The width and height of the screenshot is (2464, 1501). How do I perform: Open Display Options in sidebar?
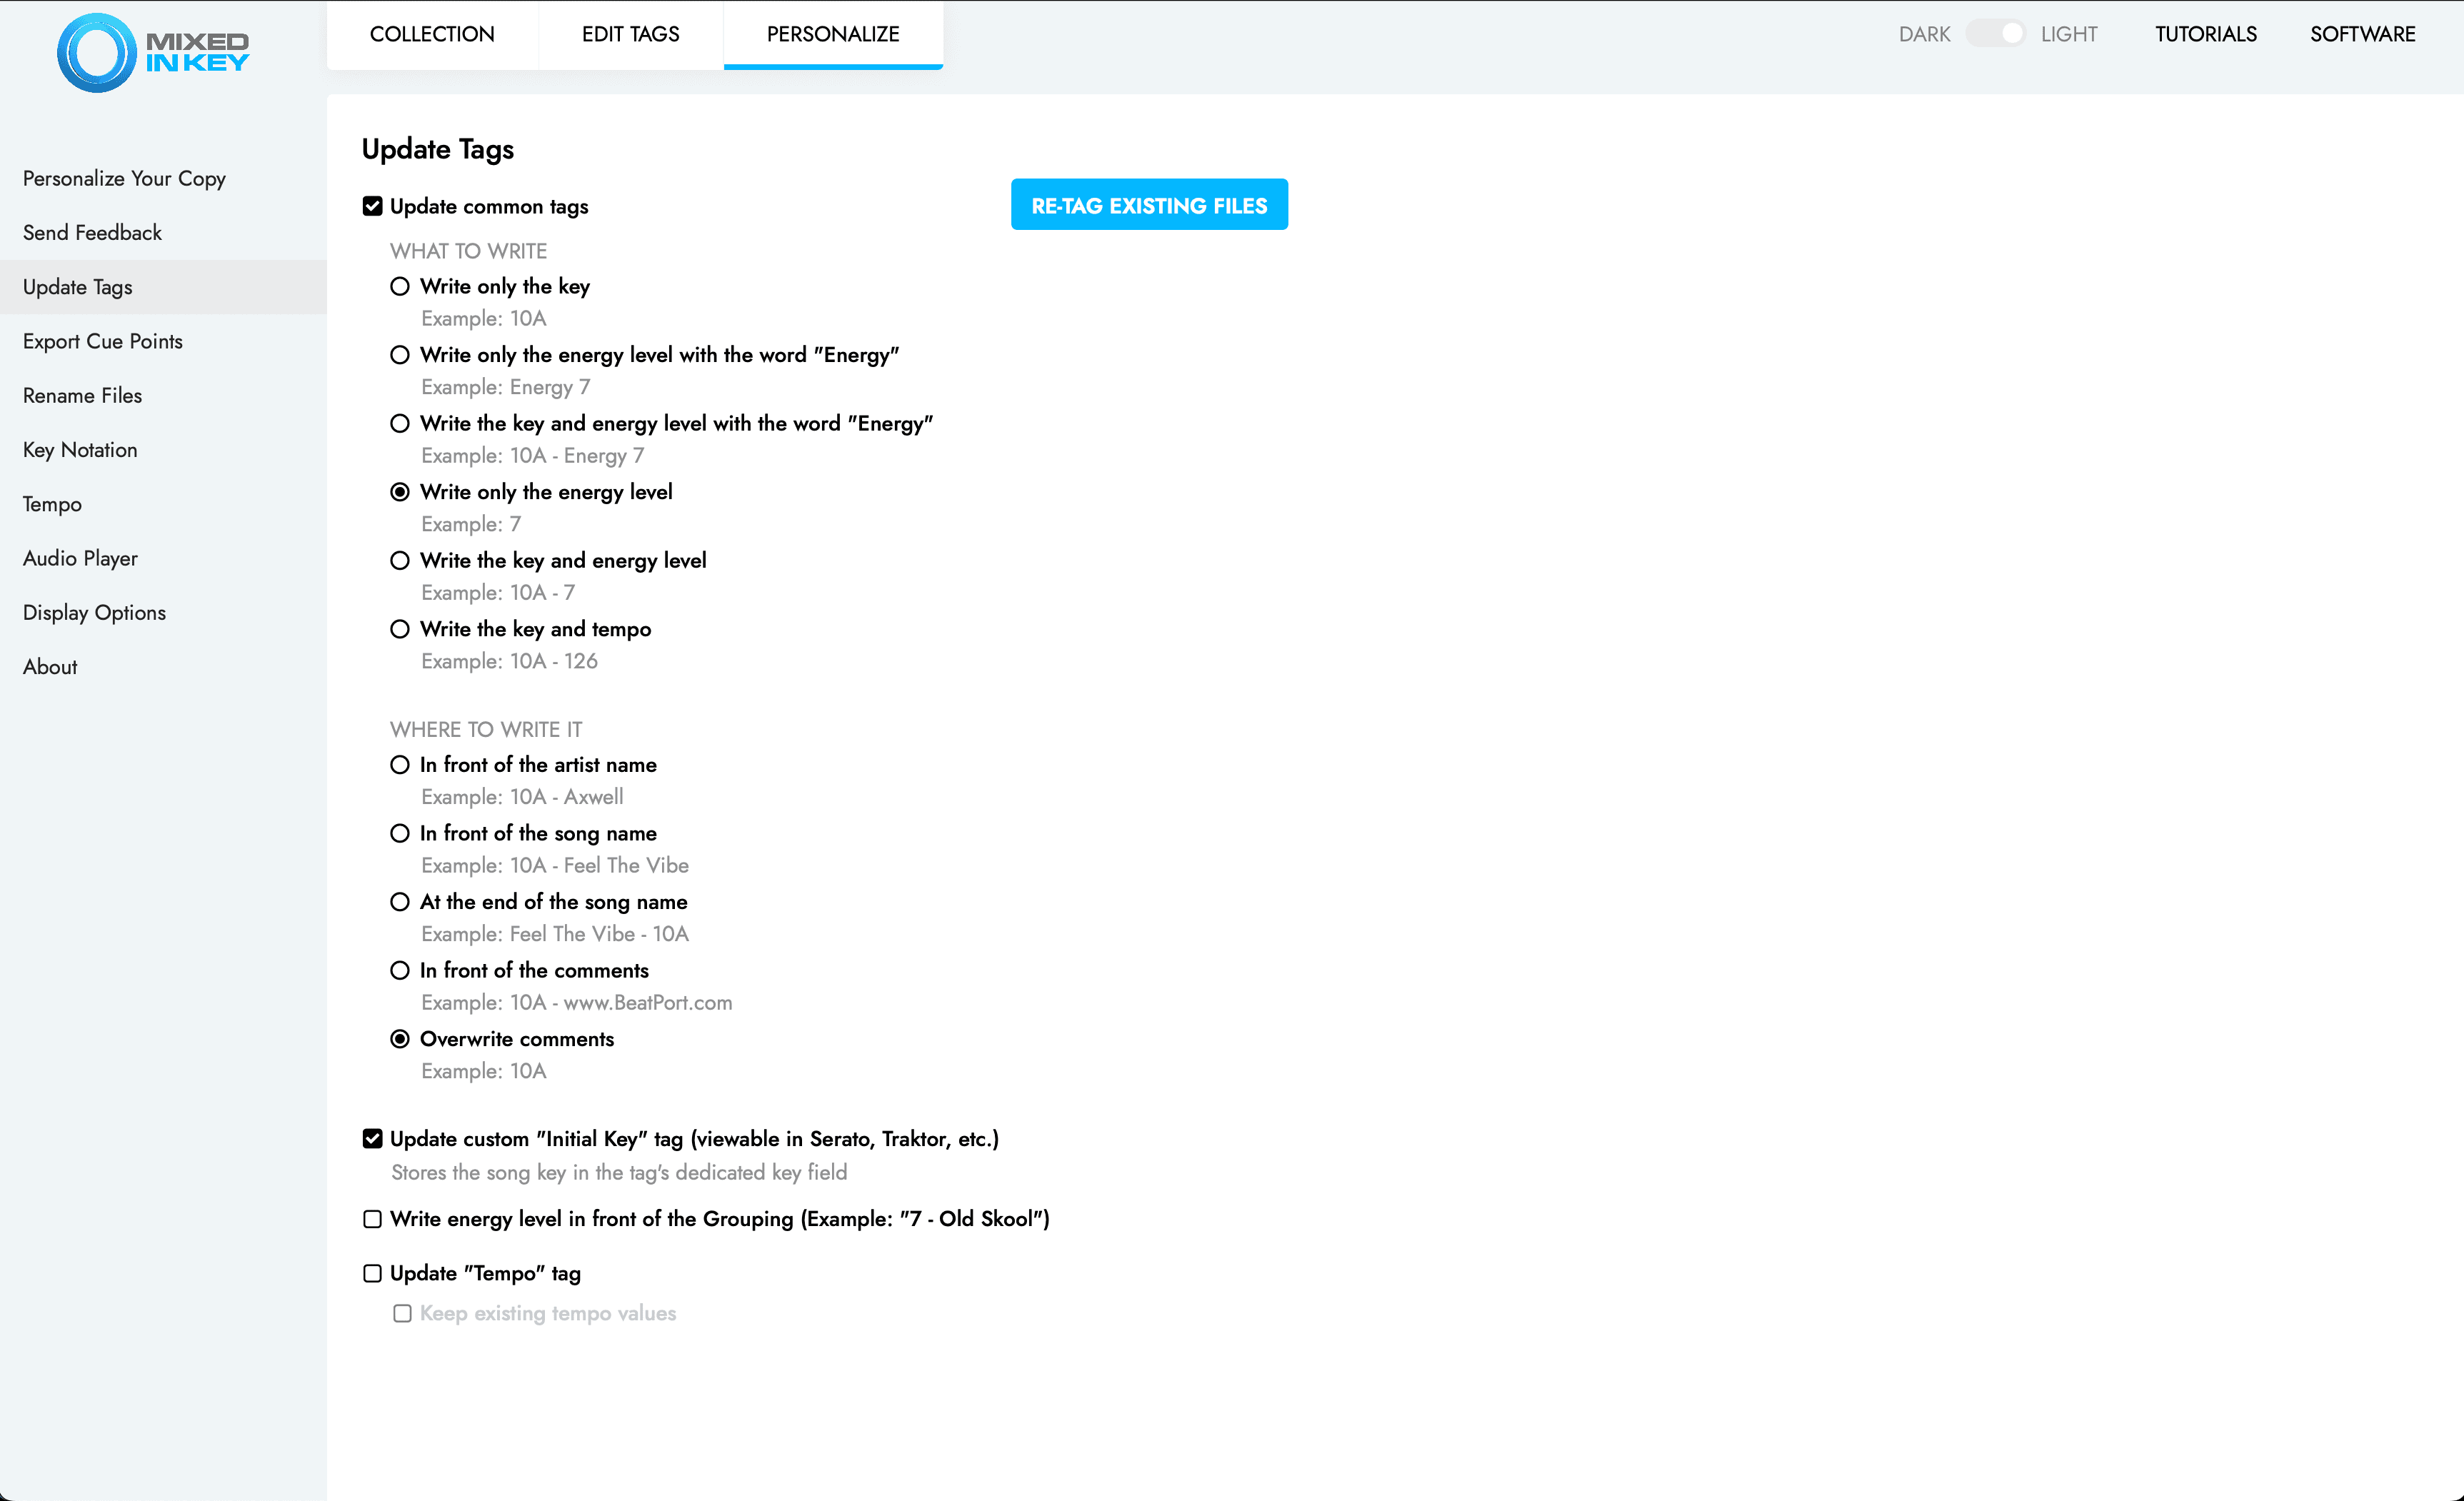[x=163, y=612]
